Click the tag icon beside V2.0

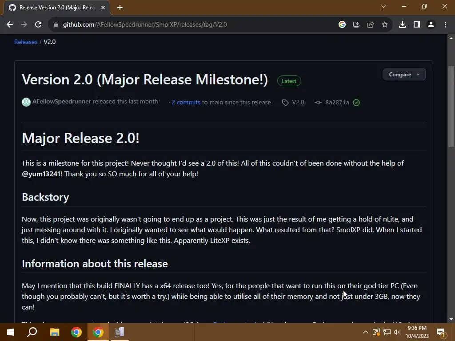pyautogui.click(x=285, y=103)
